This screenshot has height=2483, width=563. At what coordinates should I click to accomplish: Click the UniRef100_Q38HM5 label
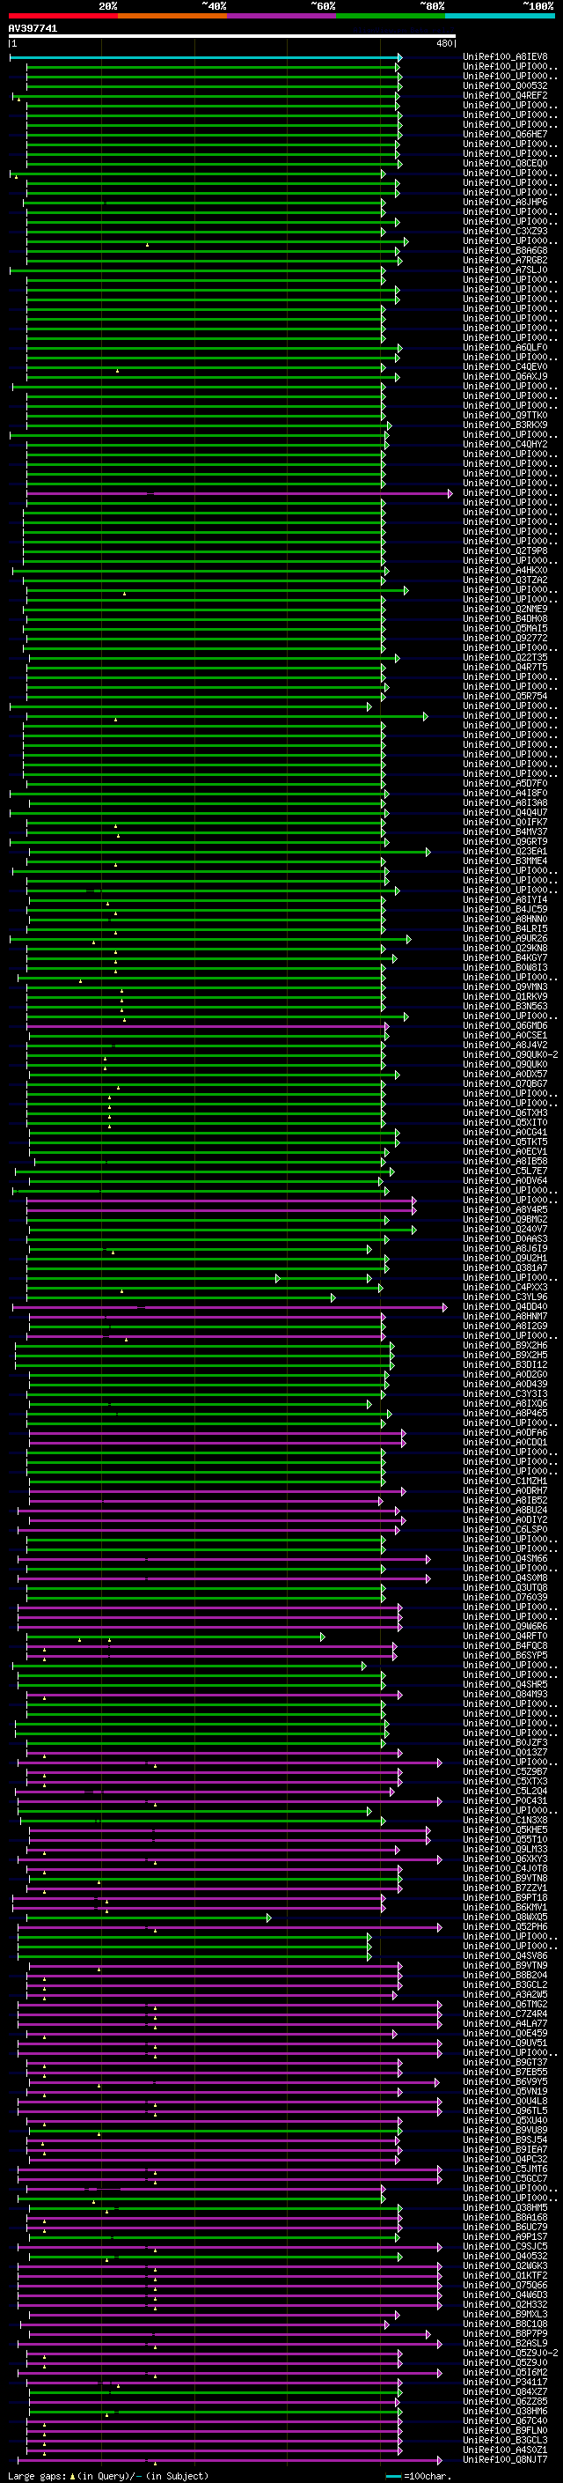(x=505, y=2208)
